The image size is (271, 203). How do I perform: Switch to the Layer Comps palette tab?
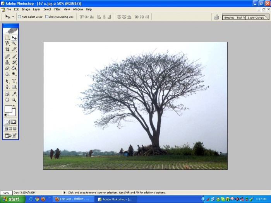256,17
